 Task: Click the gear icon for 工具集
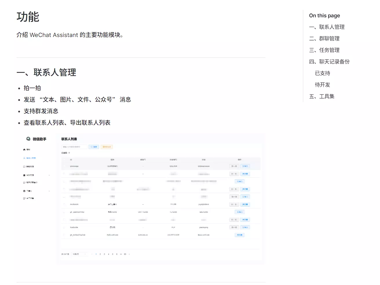pos(24,191)
